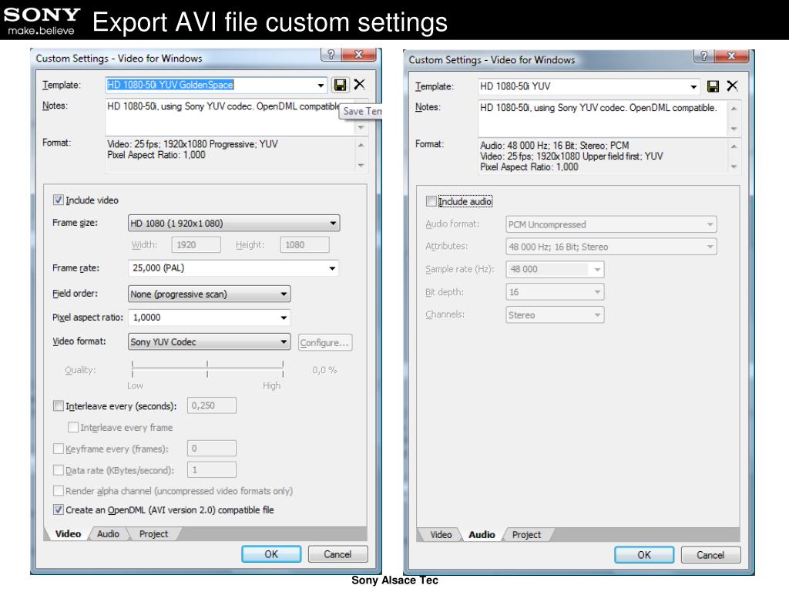Close the left Custom Settings dialog
This screenshot has height=592, width=789.
[x=359, y=55]
